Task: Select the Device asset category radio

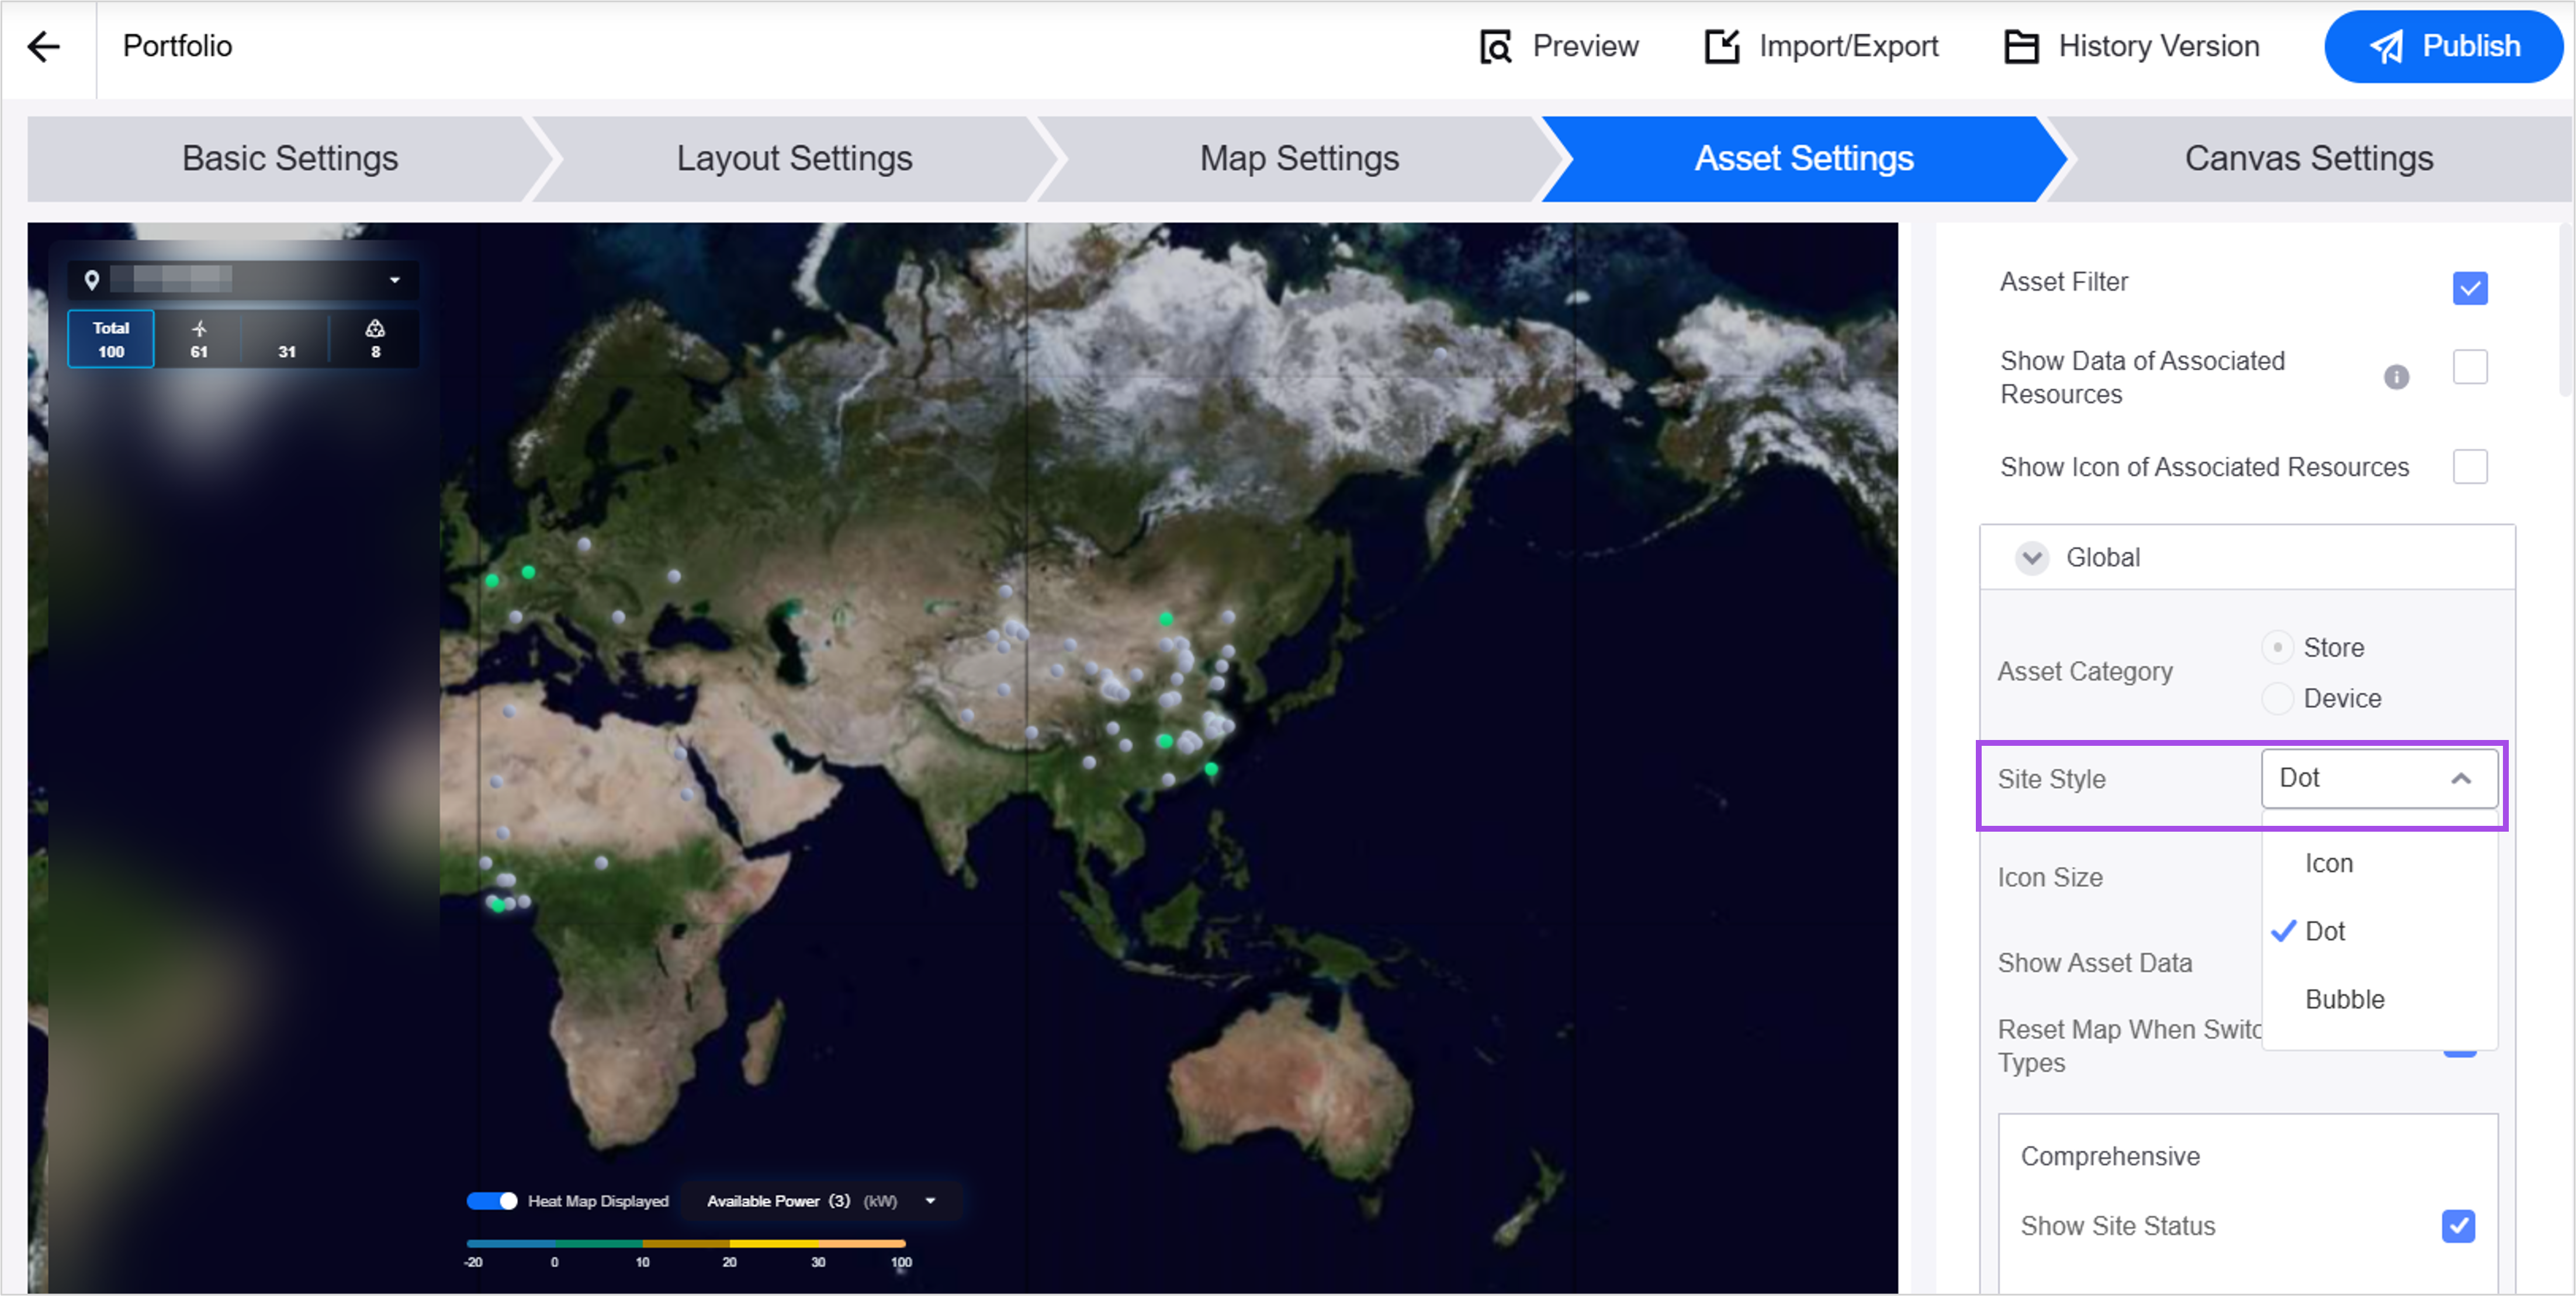Action: (x=2277, y=697)
